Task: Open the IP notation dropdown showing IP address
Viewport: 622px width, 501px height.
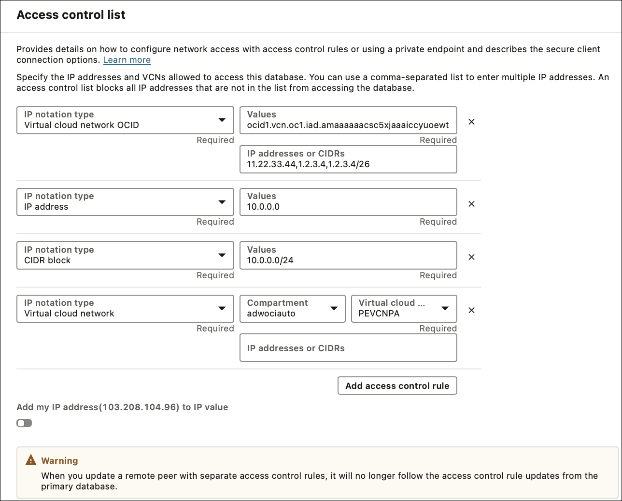Action: (125, 202)
